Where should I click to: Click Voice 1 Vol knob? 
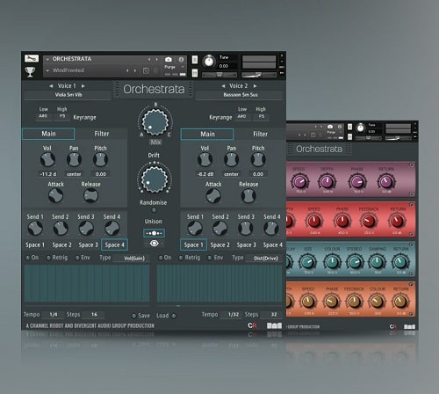point(47,160)
